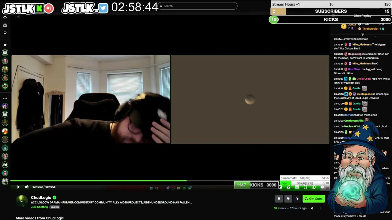The image size is (392, 220).
Task: Open the clip creation icon in the player
Action: (x=288, y=187)
